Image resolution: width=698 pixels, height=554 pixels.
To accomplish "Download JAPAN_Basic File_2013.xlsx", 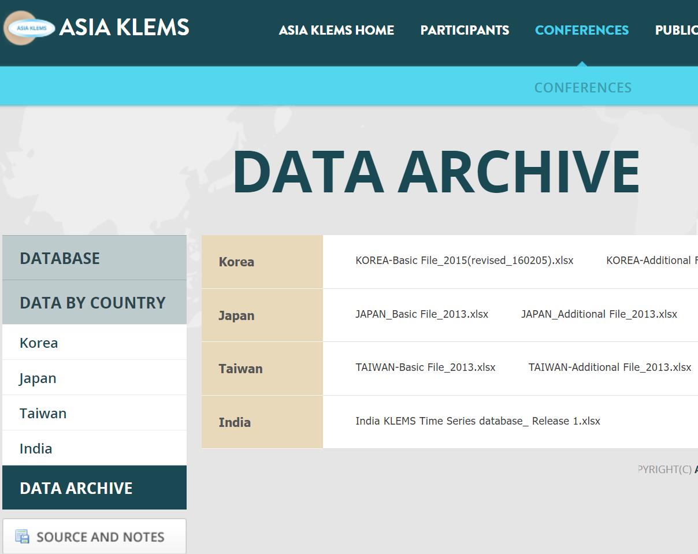I will click(422, 314).
